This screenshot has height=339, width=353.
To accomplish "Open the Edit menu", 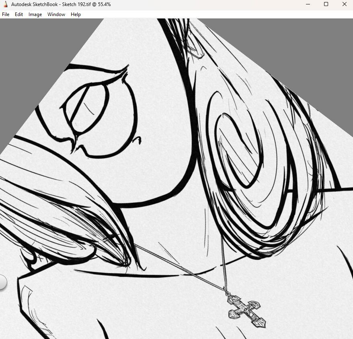I will click(x=19, y=14).
